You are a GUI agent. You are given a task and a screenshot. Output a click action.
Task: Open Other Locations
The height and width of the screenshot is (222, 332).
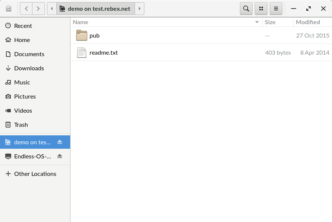point(35,174)
